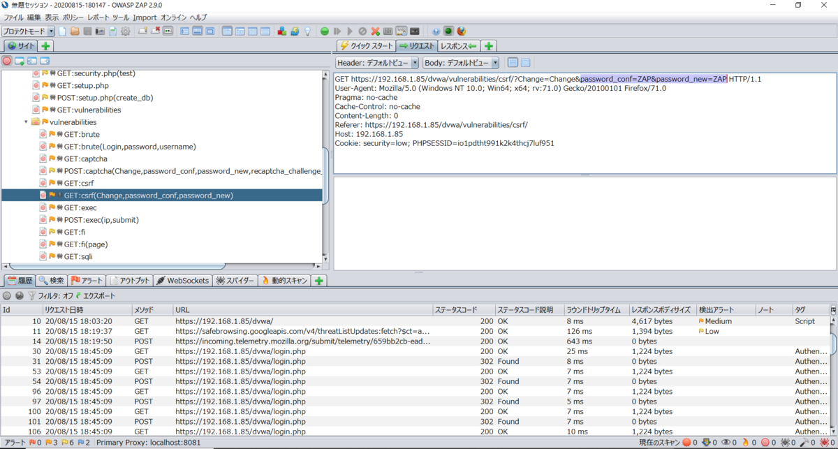Click the red X break-all-points toolbar icon

[x=376, y=31]
